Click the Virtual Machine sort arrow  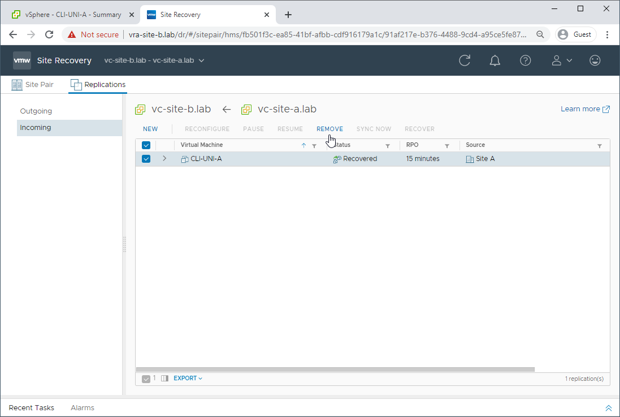click(x=304, y=145)
